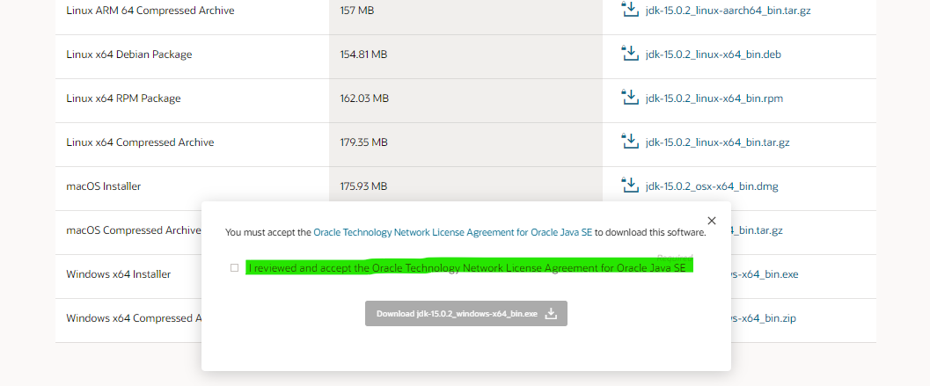Open Oracle Technology Network License Agreement link

[453, 232]
